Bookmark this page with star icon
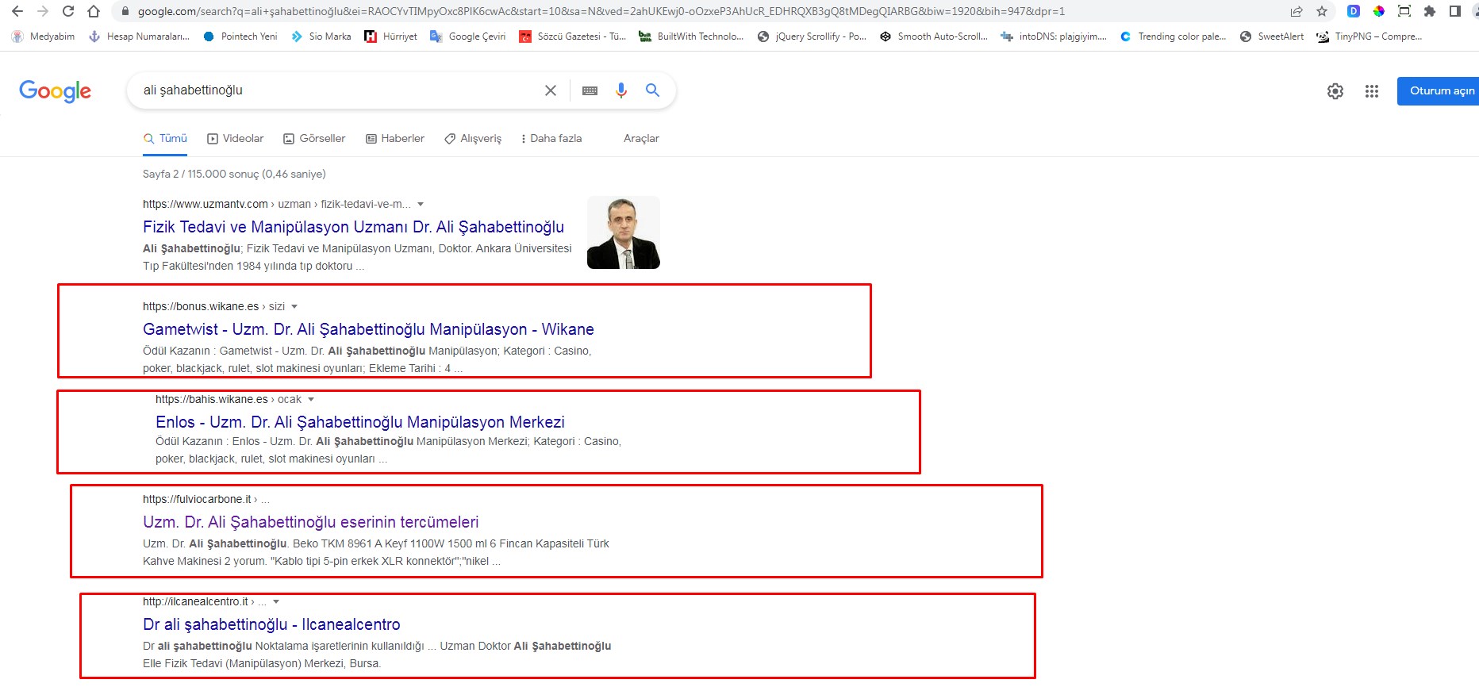This screenshot has width=1479, height=691. pos(1322,11)
